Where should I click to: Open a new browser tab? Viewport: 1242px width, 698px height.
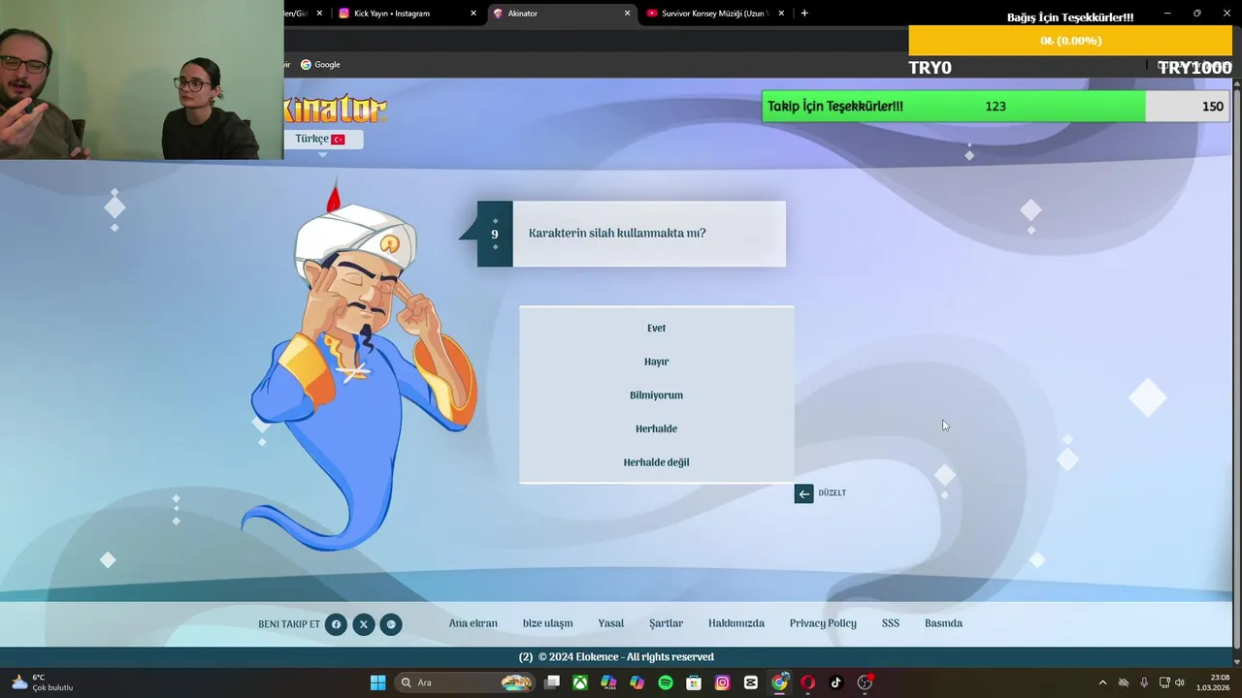pos(804,14)
